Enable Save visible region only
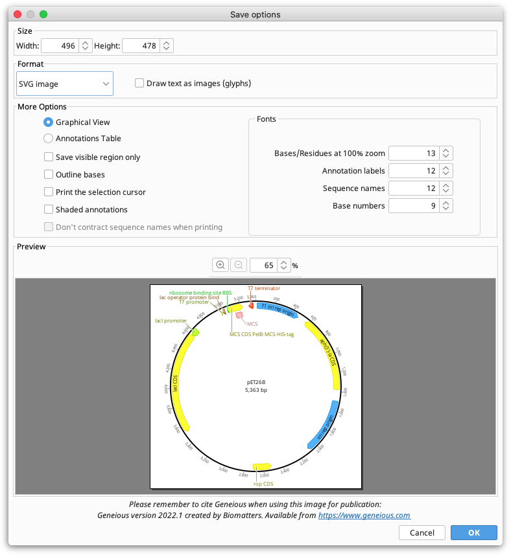Screen dimensions: 511x555 pyautogui.click(x=49, y=157)
